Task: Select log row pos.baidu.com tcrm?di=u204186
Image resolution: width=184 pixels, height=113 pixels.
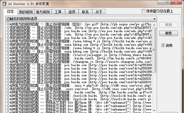Action: point(79,72)
